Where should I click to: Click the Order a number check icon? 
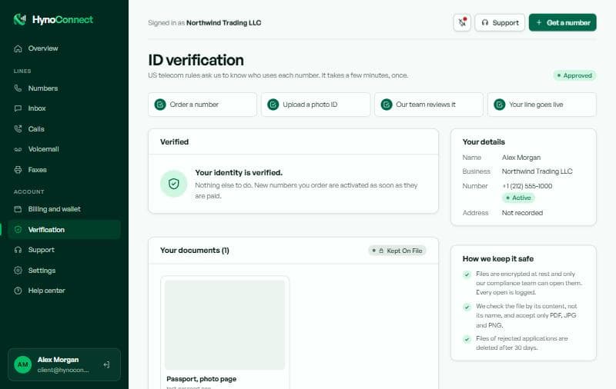pos(160,105)
